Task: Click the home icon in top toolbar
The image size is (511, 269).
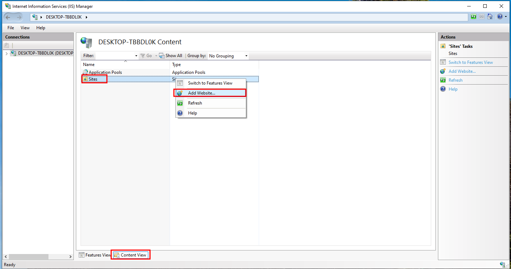Action: 490,17
